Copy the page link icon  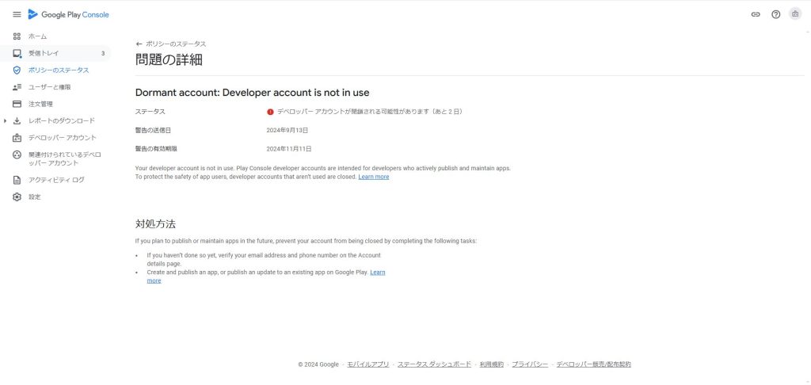click(756, 14)
